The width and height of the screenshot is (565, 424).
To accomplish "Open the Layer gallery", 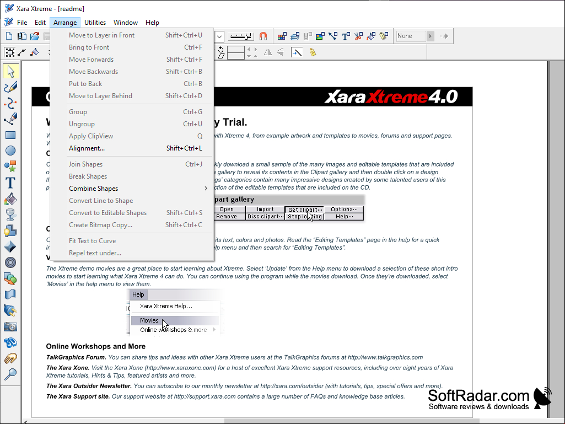I will click(x=295, y=36).
